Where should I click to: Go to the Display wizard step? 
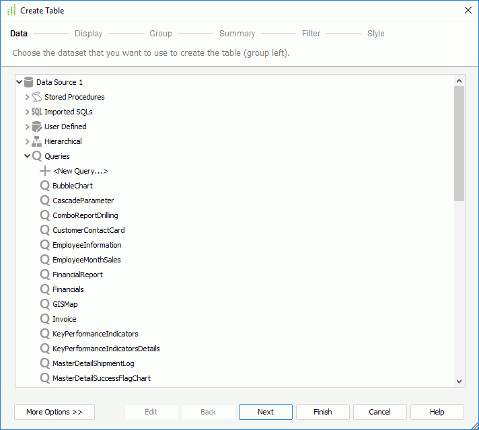pos(89,34)
